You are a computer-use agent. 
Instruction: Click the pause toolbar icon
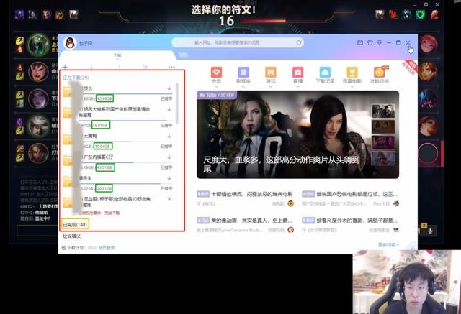coord(118,67)
